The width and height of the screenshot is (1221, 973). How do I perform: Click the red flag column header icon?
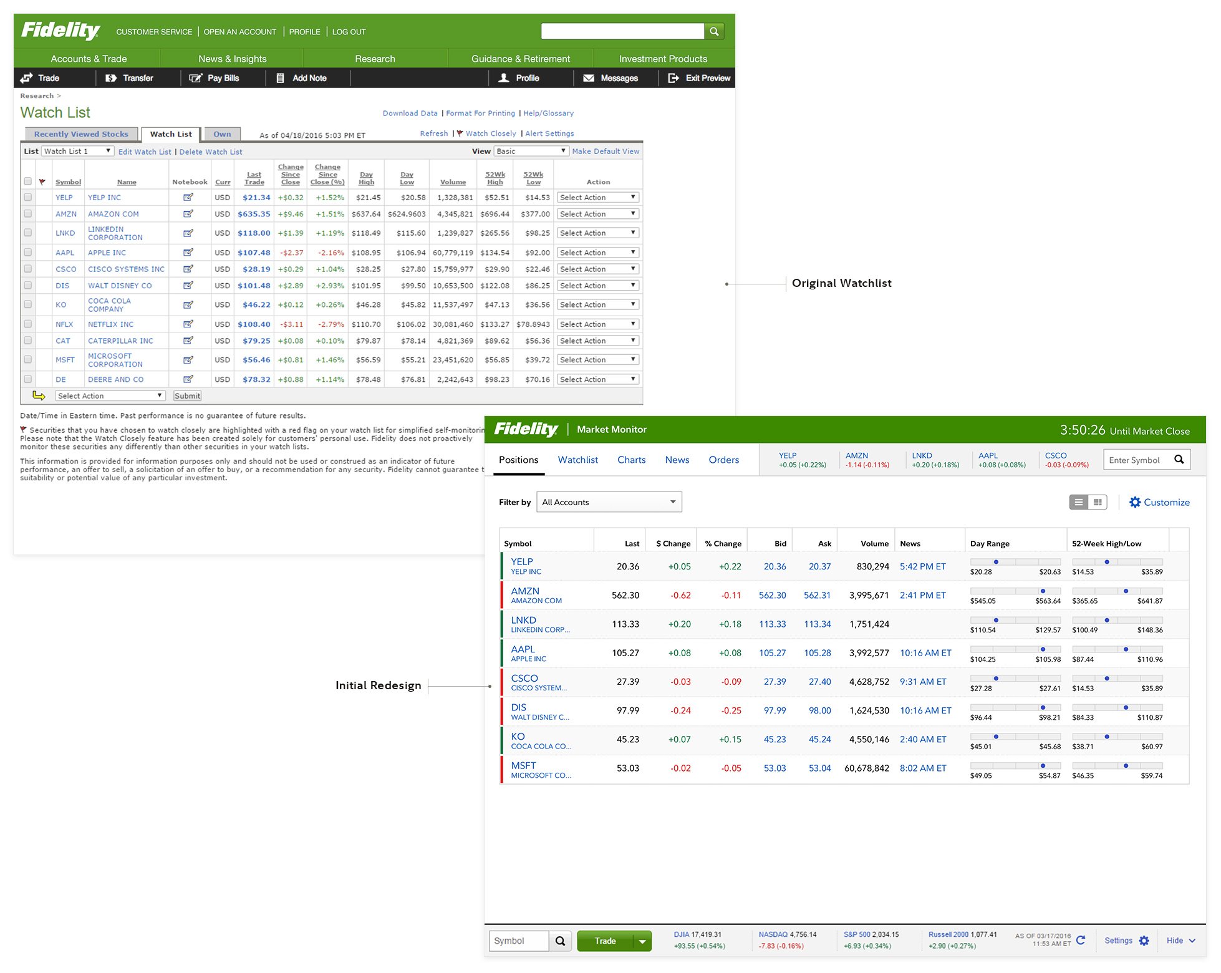(42, 182)
